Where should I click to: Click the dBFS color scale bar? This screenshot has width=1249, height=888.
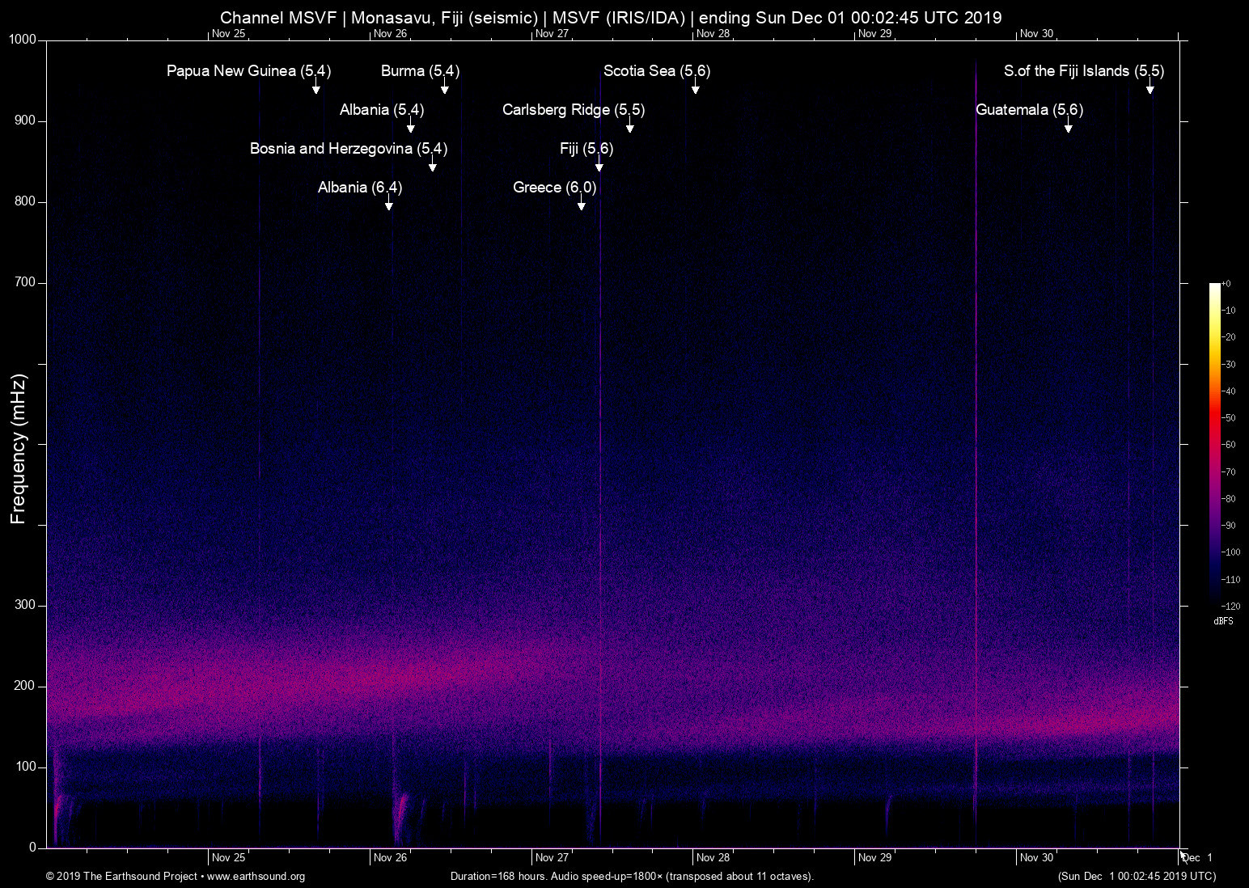(1215, 443)
